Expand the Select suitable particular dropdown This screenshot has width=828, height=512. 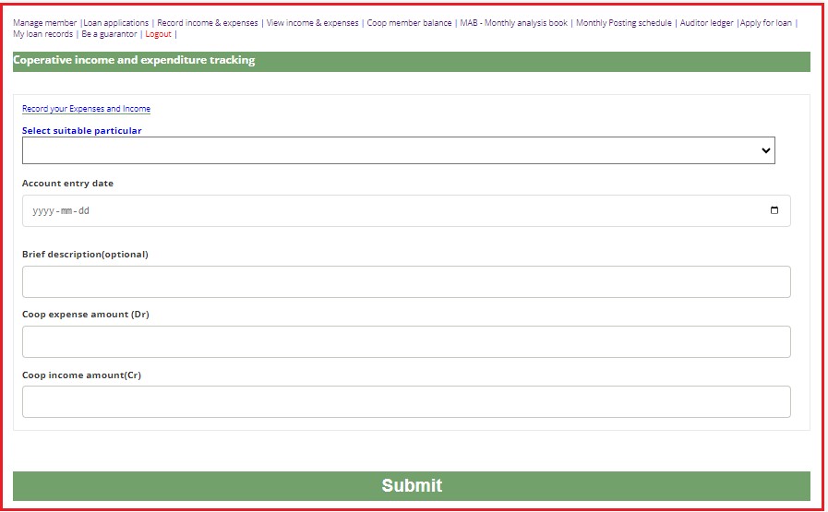pyautogui.click(x=398, y=150)
